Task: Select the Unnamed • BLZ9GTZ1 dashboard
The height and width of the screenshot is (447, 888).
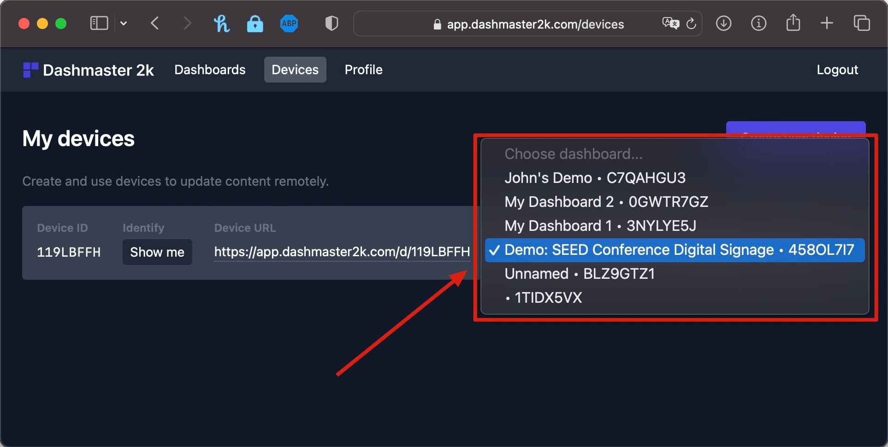Action: click(580, 273)
